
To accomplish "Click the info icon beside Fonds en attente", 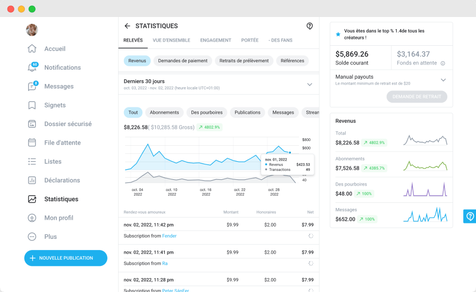I will (x=443, y=63).
